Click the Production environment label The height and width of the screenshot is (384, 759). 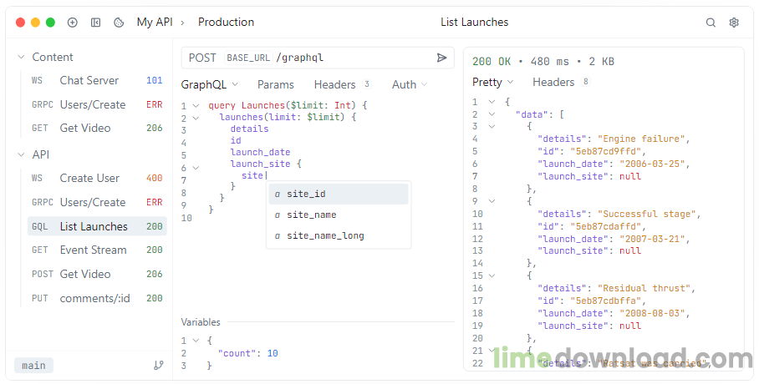pyautogui.click(x=226, y=23)
